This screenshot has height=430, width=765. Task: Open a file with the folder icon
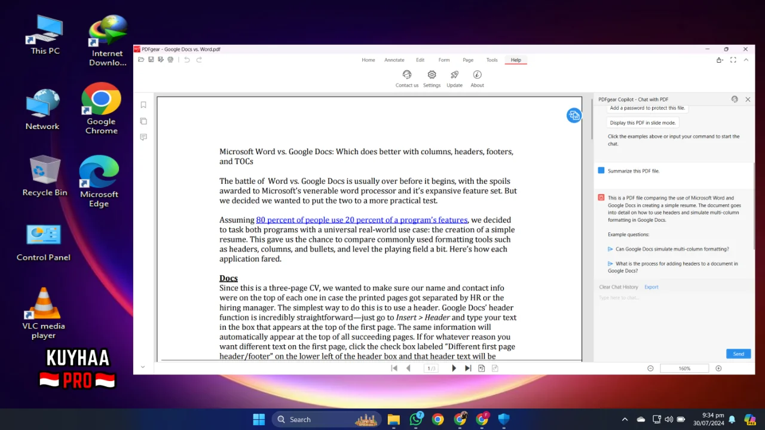coord(141,60)
